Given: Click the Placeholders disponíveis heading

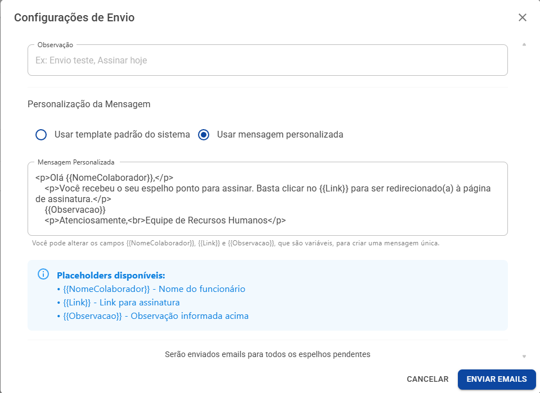Looking at the screenshot, I should [x=111, y=276].
